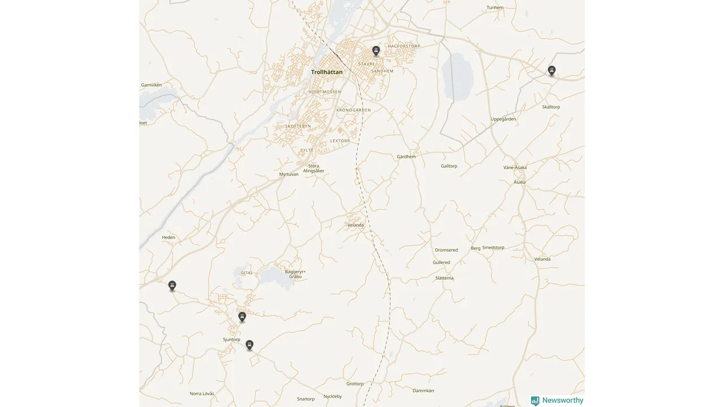Open the Newsworthy attribution link text
This screenshot has width=724, height=407.
point(563,400)
